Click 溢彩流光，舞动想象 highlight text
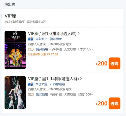Screen dimensions: 126x116 click(49, 39)
